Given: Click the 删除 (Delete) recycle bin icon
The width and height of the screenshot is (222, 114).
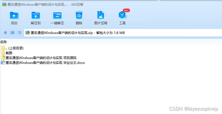Looking at the screenshot, I should coord(79,15).
